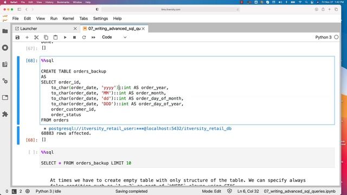Open macOS Spotlight search icon
Image resolution: width=347 pixels, height=195 pixels.
coord(306,2)
